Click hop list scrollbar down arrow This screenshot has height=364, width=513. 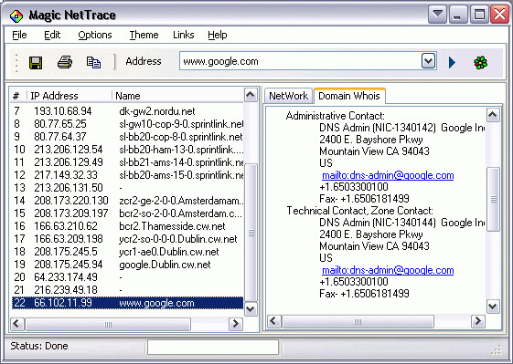251,309
